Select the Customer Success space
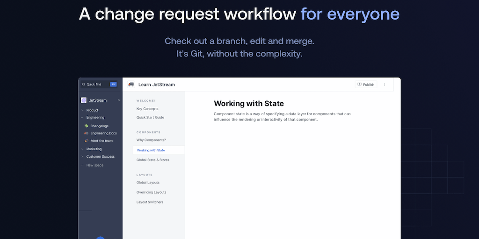479x239 pixels. tap(101, 157)
